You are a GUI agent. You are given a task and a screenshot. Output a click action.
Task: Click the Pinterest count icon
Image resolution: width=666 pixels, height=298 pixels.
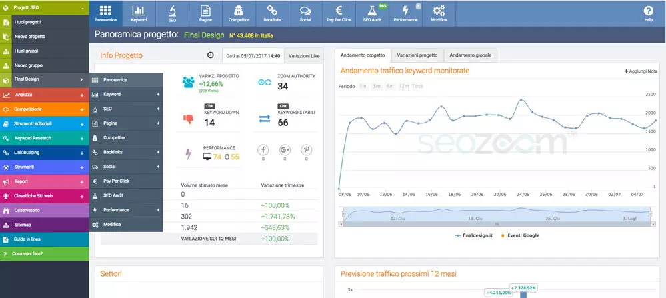click(306, 150)
